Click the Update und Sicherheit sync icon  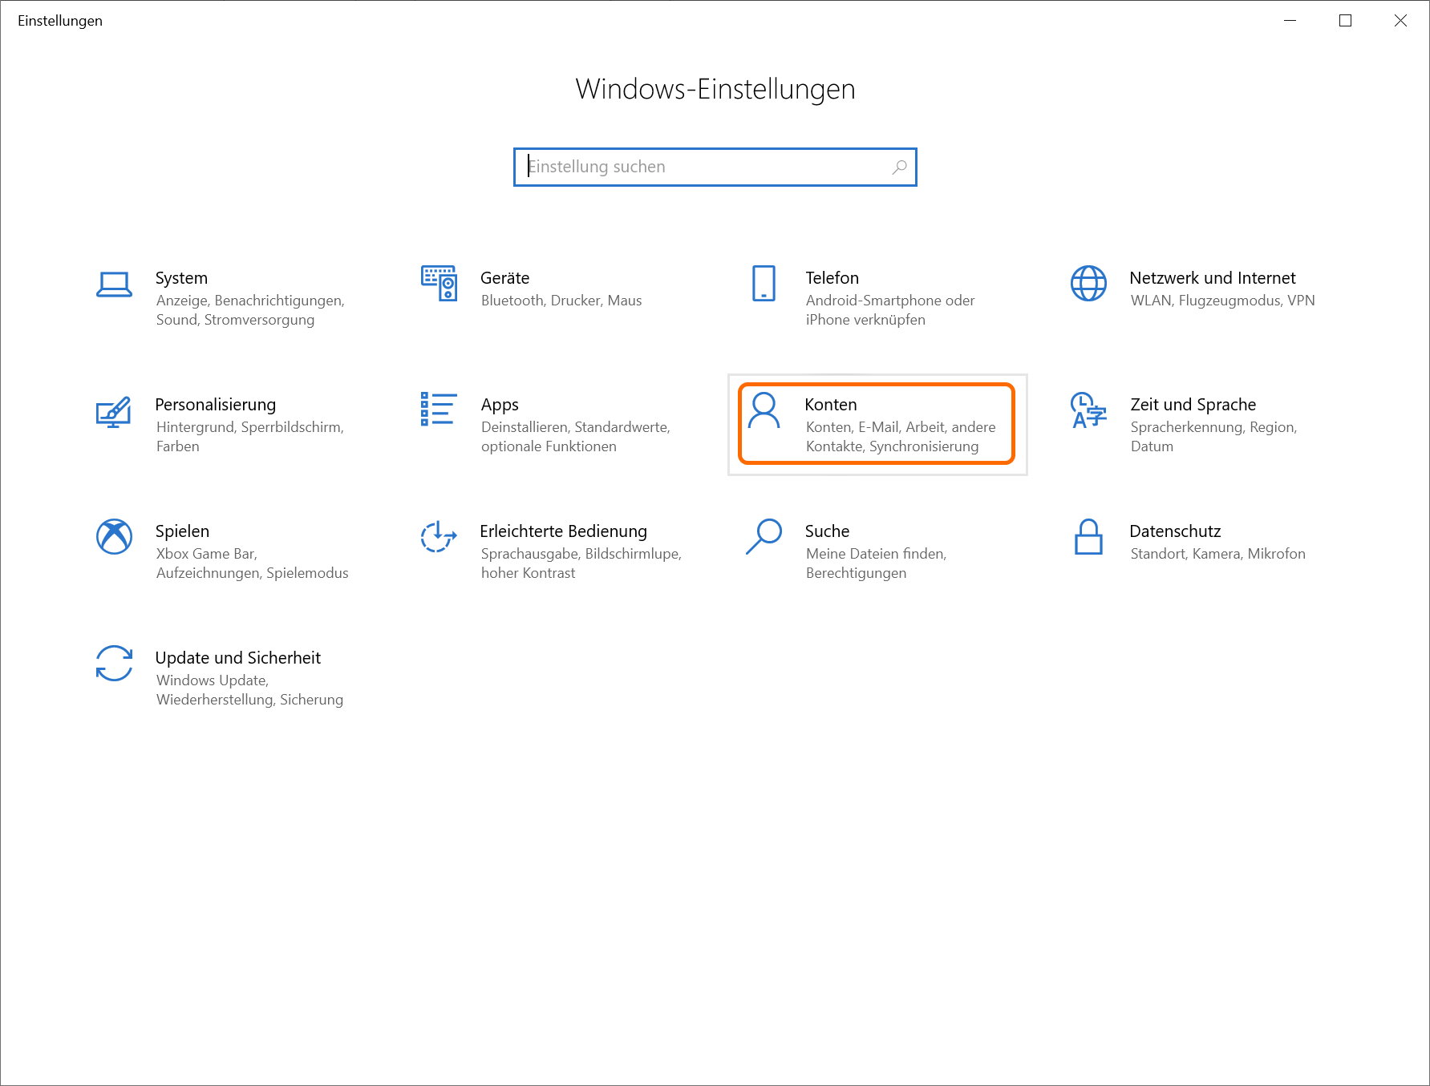[114, 664]
